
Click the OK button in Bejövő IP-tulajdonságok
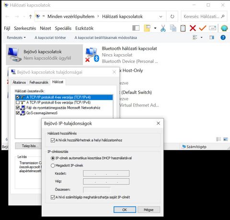pyautogui.click(x=125, y=209)
